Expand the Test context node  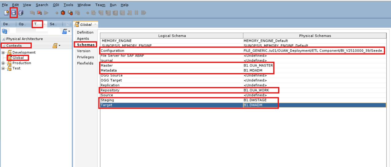pos(3,68)
